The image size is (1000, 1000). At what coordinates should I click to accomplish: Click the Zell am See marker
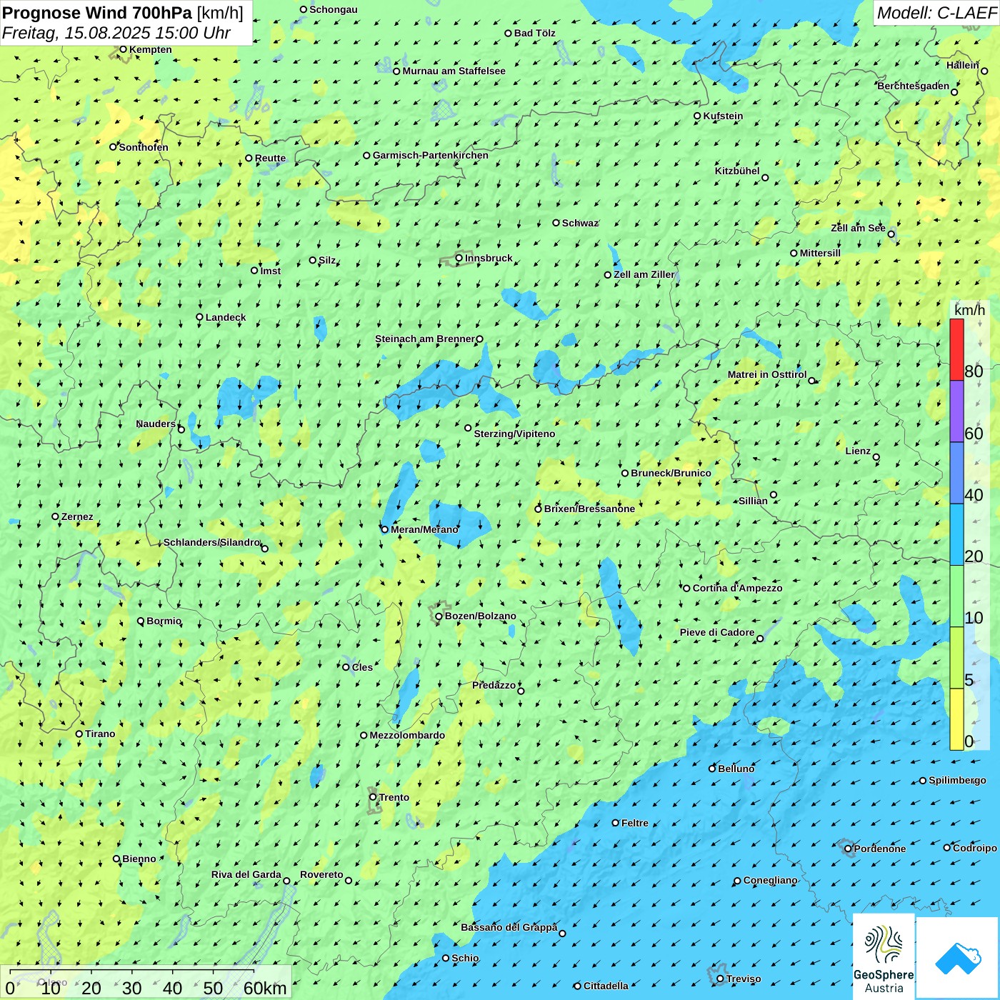pyautogui.click(x=891, y=234)
